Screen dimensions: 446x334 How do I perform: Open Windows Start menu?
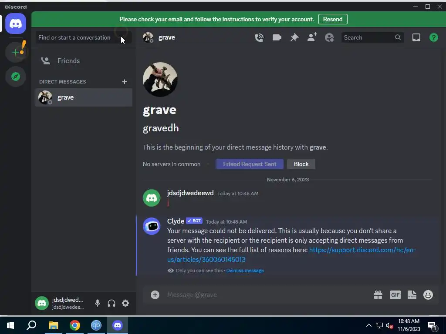[x=10, y=325]
